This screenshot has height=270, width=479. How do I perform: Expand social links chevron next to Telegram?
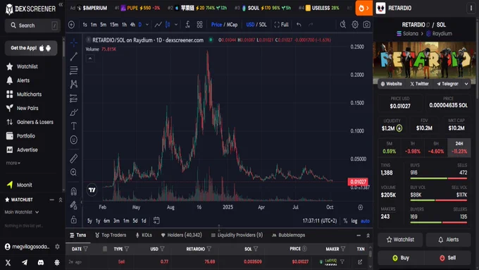click(466, 84)
